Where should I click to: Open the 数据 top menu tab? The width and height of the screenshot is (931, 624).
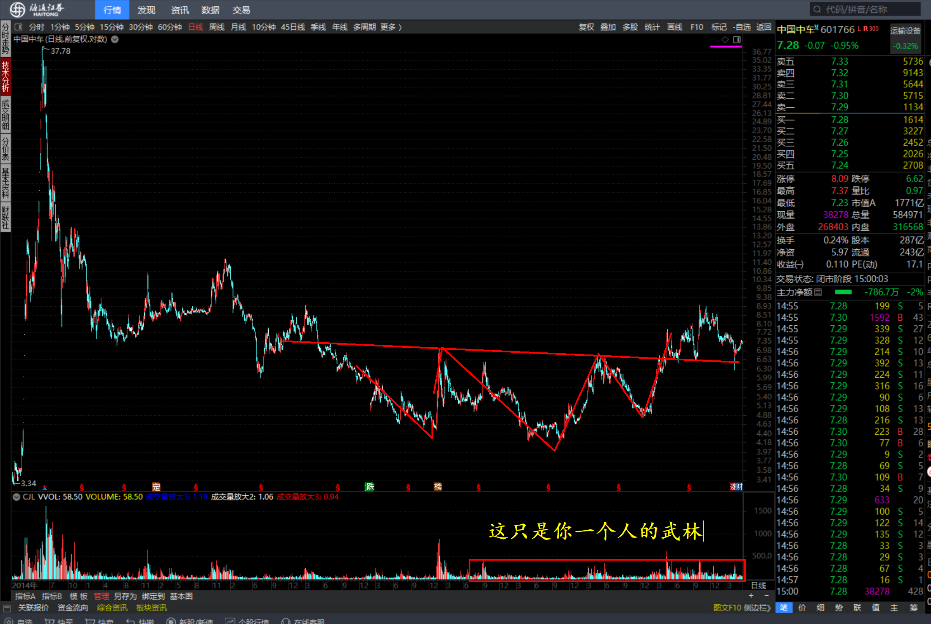click(x=210, y=10)
